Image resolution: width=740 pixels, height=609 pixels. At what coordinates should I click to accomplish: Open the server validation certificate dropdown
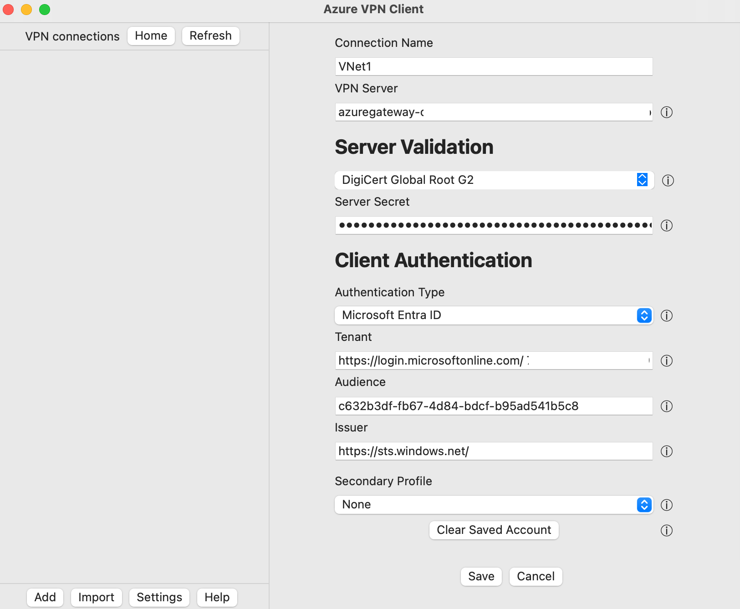click(642, 180)
